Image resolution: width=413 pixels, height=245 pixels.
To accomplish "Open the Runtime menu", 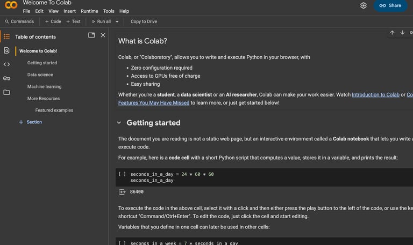I will click(x=89, y=11).
